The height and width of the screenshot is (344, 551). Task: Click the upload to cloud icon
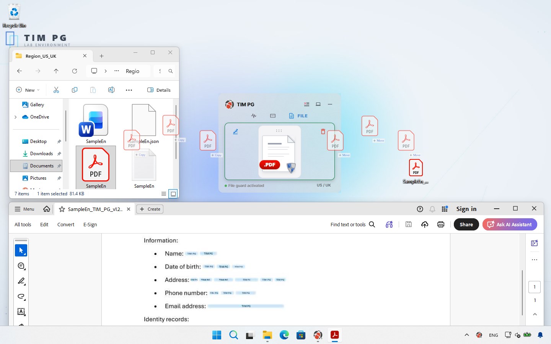(425, 224)
